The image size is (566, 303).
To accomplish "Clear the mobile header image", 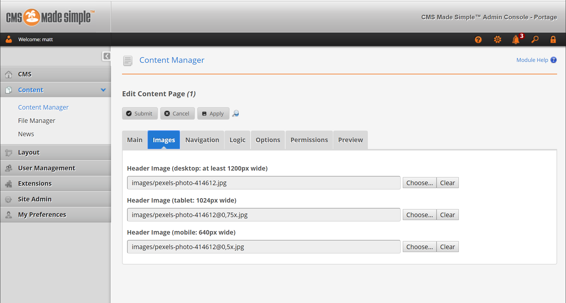I will click(447, 247).
